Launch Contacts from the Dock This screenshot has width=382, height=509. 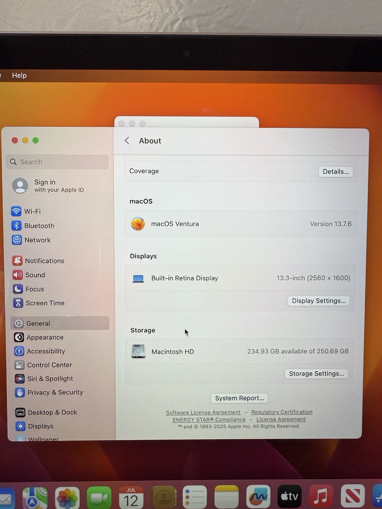(163, 498)
